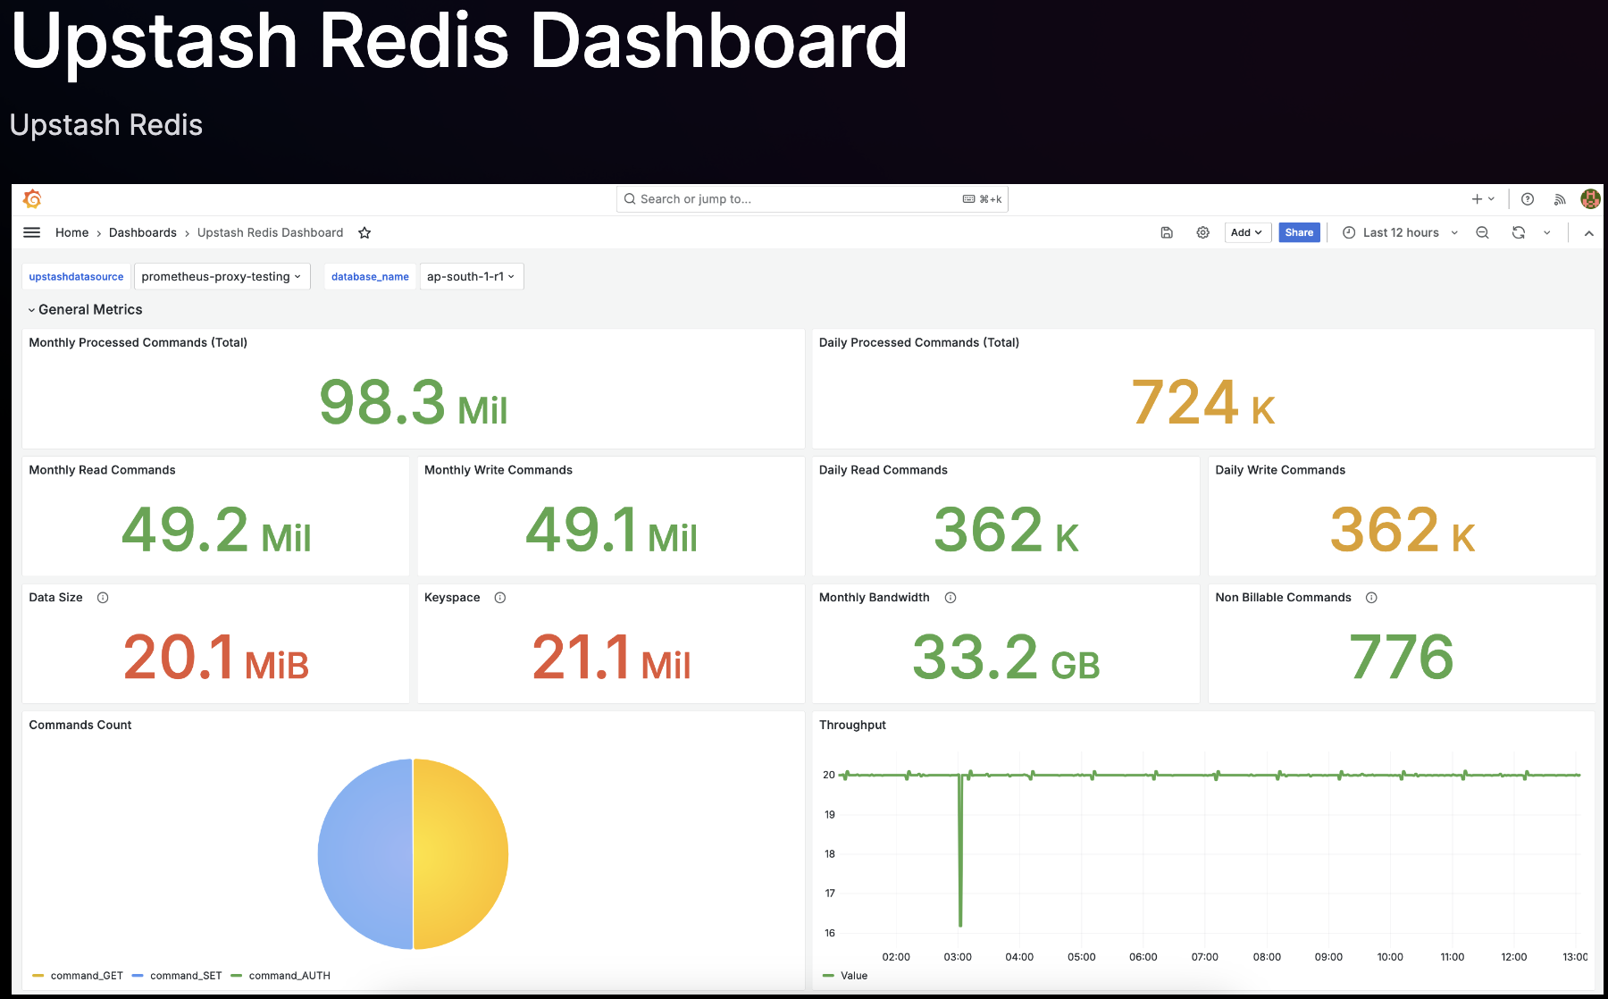Image resolution: width=1608 pixels, height=999 pixels.
Task: View the Data Size panel info tooltip
Action: (x=103, y=598)
